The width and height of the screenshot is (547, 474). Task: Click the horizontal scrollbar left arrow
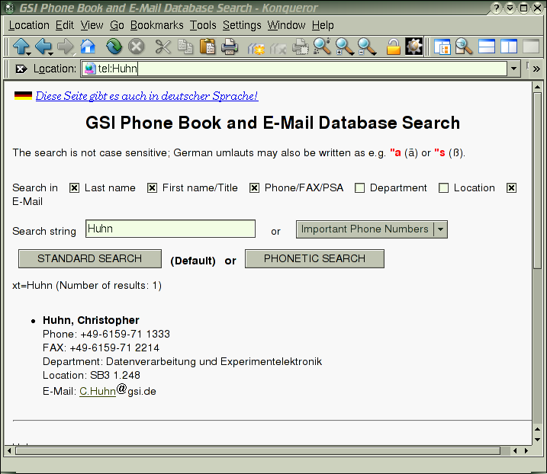(9, 451)
